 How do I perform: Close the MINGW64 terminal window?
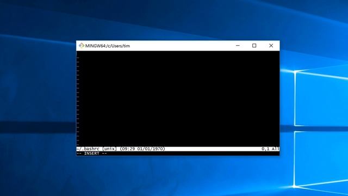[271, 46]
